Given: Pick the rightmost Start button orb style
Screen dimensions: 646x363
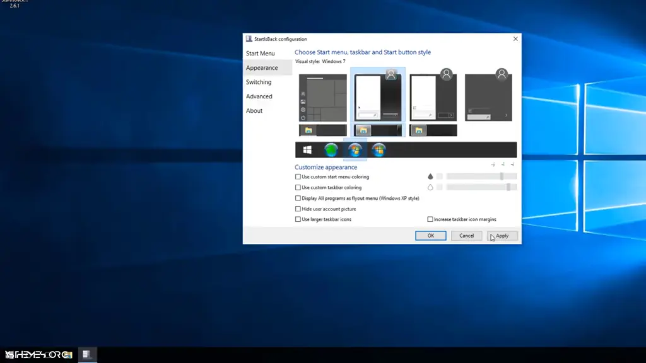Looking at the screenshot, I should 379,149.
